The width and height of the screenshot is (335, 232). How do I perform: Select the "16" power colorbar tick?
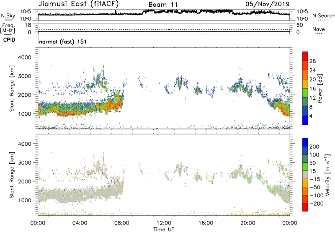coord(312,89)
